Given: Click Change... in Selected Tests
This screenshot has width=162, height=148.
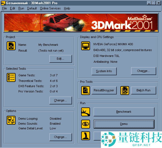Looking at the screenshot, I should click(x=61, y=101).
